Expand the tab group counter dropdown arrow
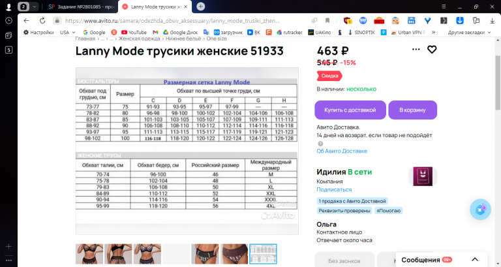 point(35,7)
